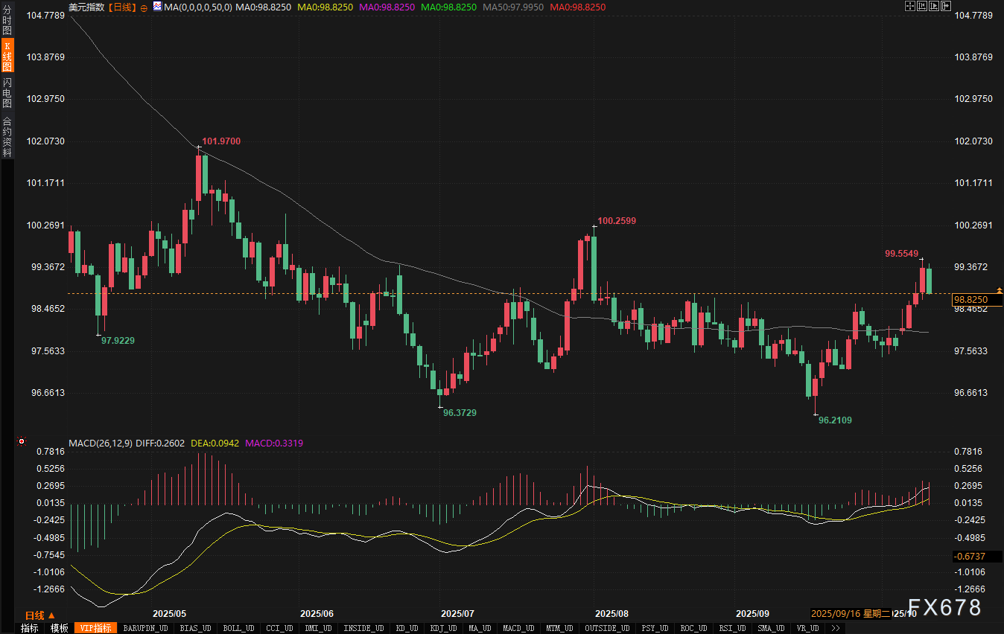1004x634 pixels.
Task: Open the 模板 tab at bottom
Action: (59, 628)
